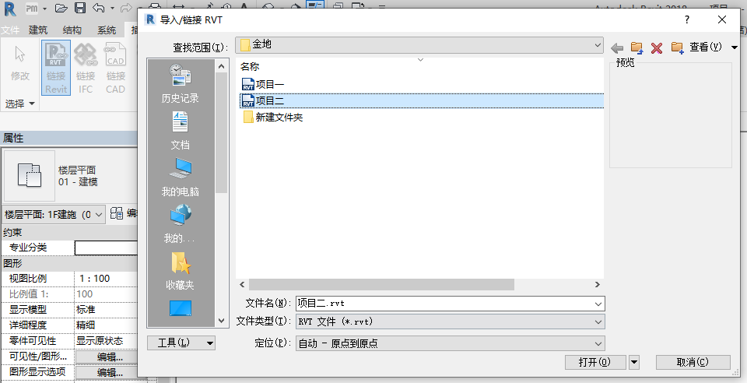The height and width of the screenshot is (383, 747).
Task: Click the places bar scroll up arrow
Action: tap(221, 67)
